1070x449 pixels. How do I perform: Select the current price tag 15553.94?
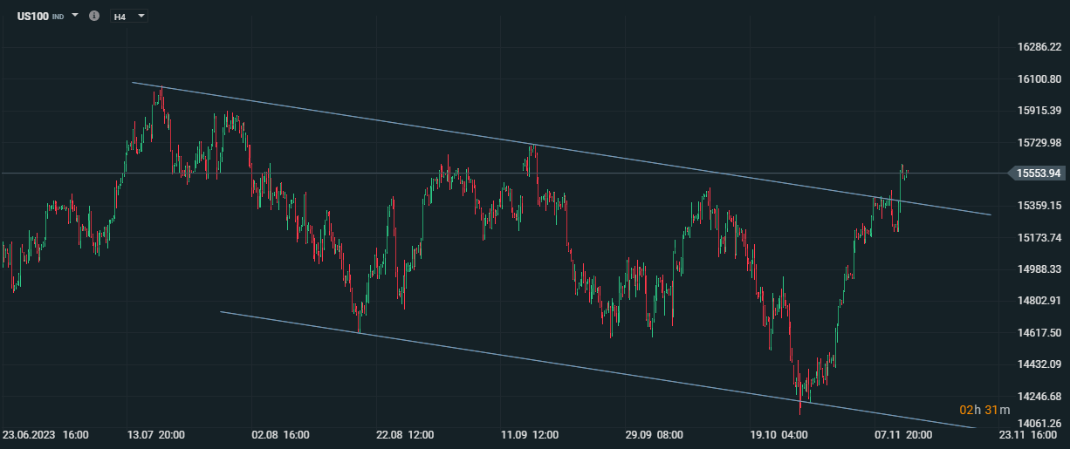pos(1038,173)
